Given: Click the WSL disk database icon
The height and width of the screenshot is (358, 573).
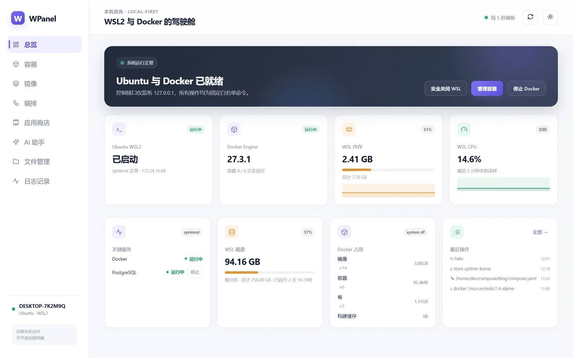Looking at the screenshot, I should pyautogui.click(x=232, y=232).
